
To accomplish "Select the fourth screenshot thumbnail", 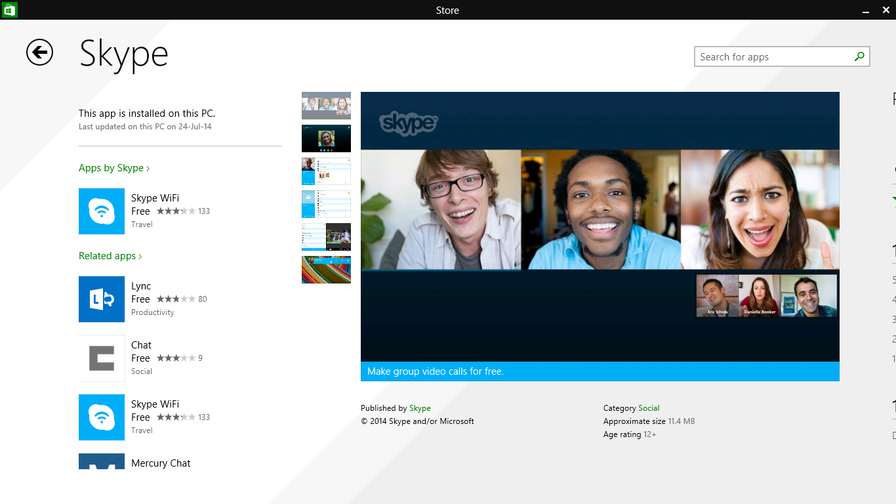I will pos(326,204).
